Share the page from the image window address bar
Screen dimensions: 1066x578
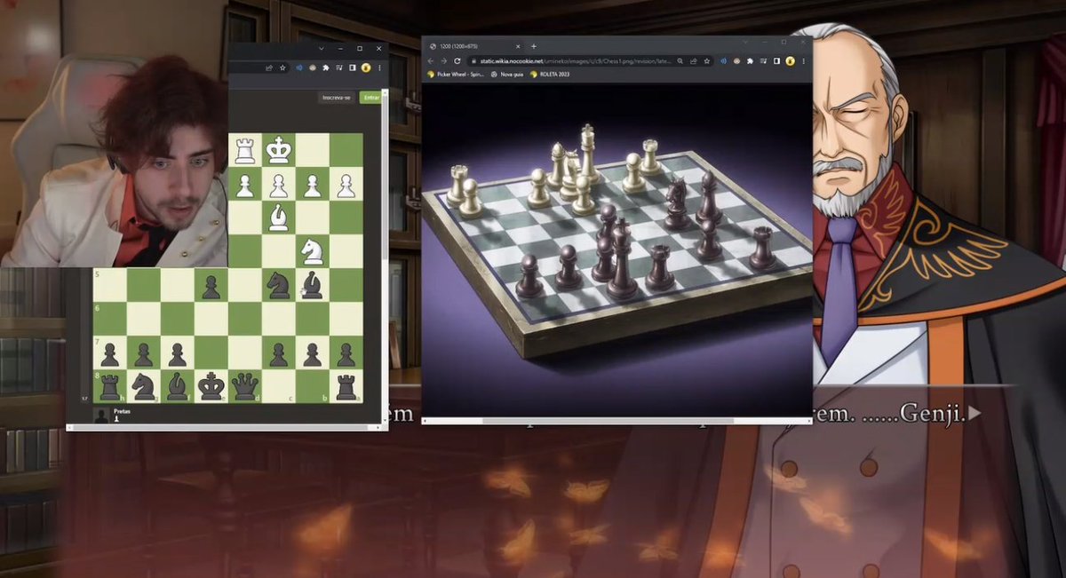(x=693, y=60)
